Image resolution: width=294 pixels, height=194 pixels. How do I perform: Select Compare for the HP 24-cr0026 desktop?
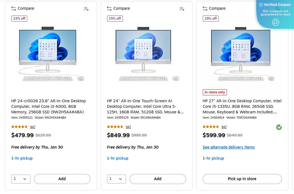tap(22, 8)
